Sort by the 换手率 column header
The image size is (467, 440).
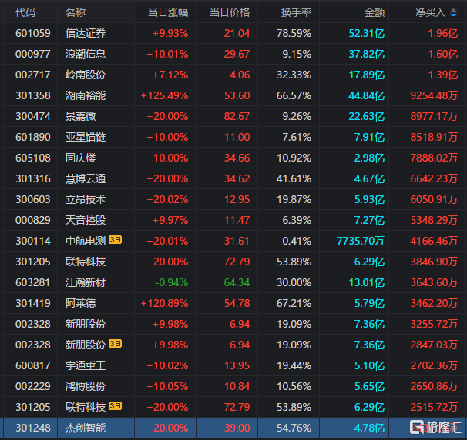point(296,13)
